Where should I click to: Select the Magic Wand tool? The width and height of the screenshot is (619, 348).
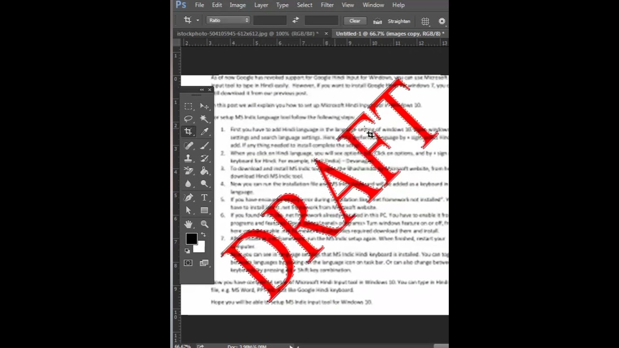pyautogui.click(x=205, y=119)
